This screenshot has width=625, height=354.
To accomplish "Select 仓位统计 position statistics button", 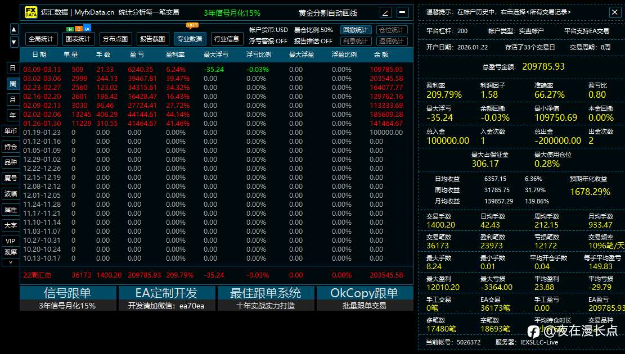I will click(392, 30).
